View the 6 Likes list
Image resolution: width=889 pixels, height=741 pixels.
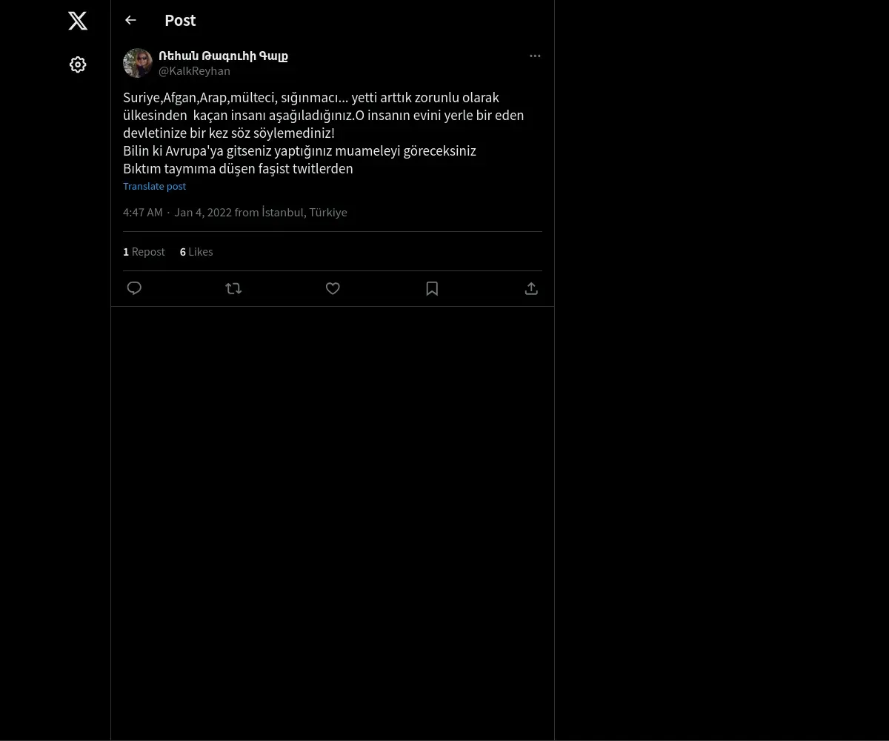point(196,252)
